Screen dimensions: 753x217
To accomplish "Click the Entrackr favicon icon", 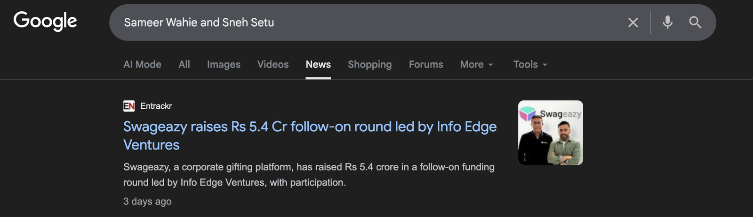I will coord(129,106).
